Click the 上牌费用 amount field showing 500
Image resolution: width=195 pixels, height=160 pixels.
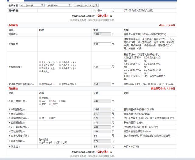pyautogui.click(x=102, y=44)
